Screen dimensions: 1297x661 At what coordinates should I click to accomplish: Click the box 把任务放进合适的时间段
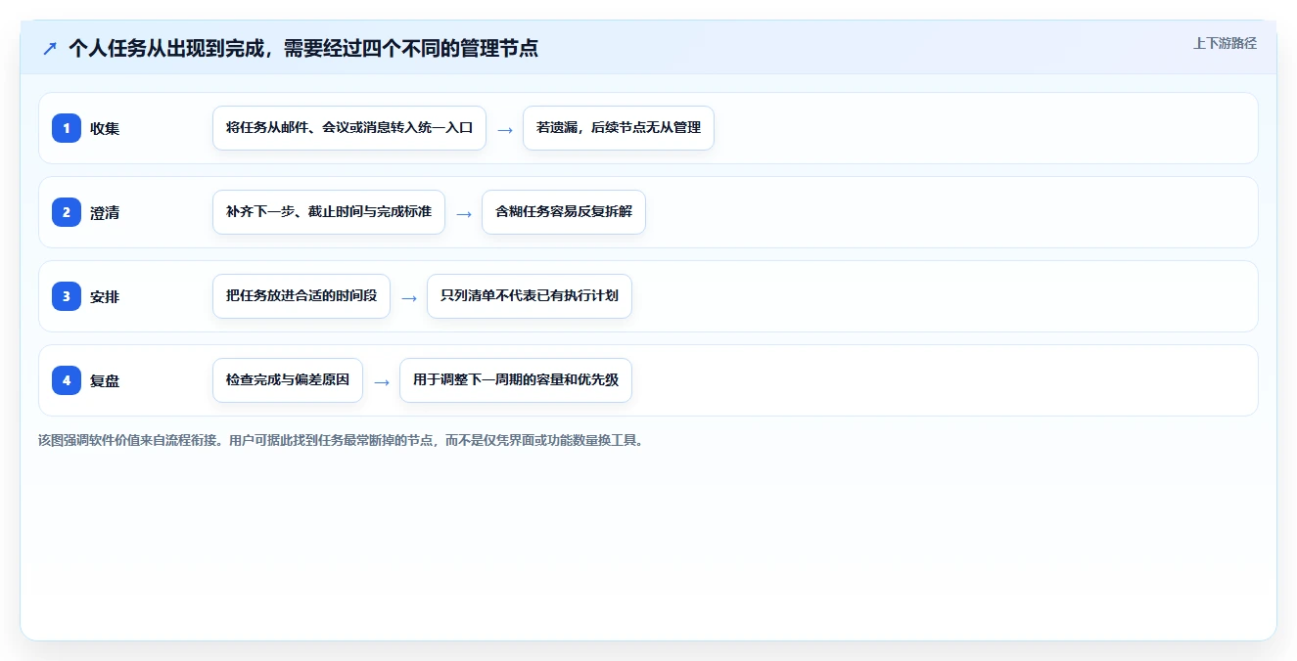coord(301,296)
